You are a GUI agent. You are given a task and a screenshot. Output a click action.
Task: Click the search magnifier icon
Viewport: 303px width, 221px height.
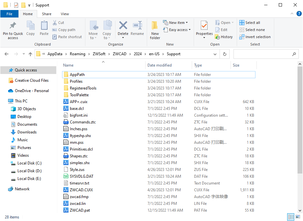click(x=294, y=54)
